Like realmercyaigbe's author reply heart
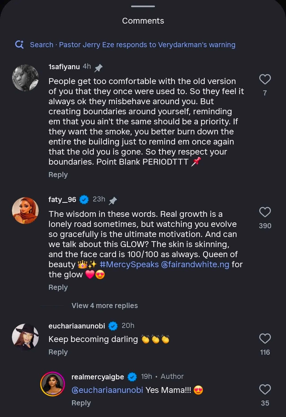The height and width of the screenshot is (417, 286). [265, 389]
